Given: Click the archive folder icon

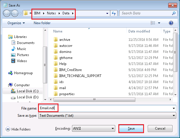Looking at the screenshot, I should coord(56,40).
